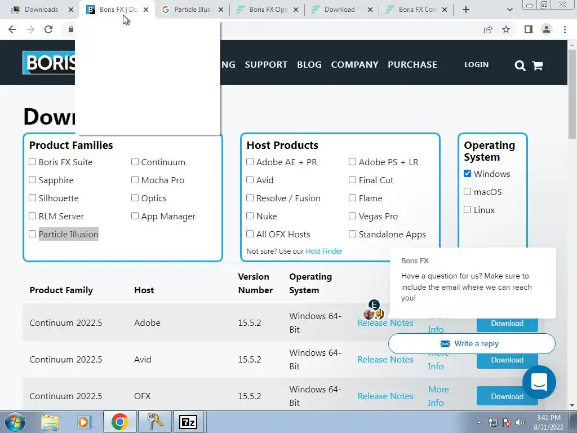Close the Boris FX Downloads tab
Viewport: 577px width, 433px height.
pos(146,10)
